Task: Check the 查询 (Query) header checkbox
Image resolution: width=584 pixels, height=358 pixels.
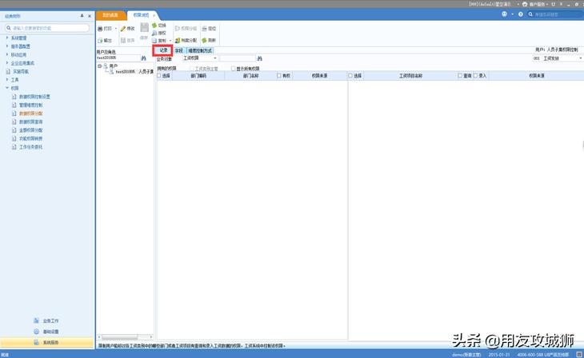Action: (x=460, y=76)
